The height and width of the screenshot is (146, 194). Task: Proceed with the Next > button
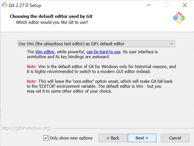pos(142,138)
